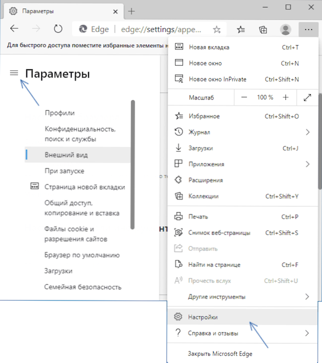The width and height of the screenshot is (322, 363).
Task: Open the profile avatar icon
Action: point(286,30)
